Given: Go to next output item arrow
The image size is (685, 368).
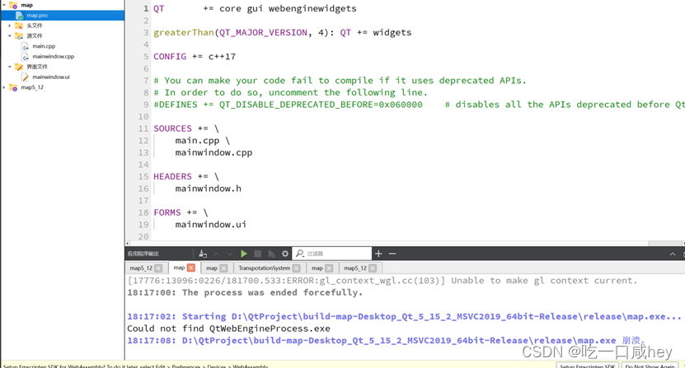Looking at the screenshot, I should pos(230,254).
